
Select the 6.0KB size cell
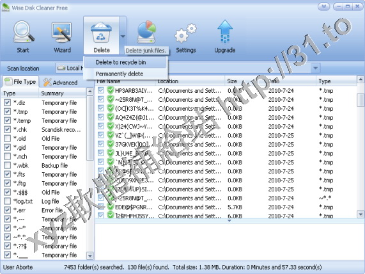coord(235,216)
